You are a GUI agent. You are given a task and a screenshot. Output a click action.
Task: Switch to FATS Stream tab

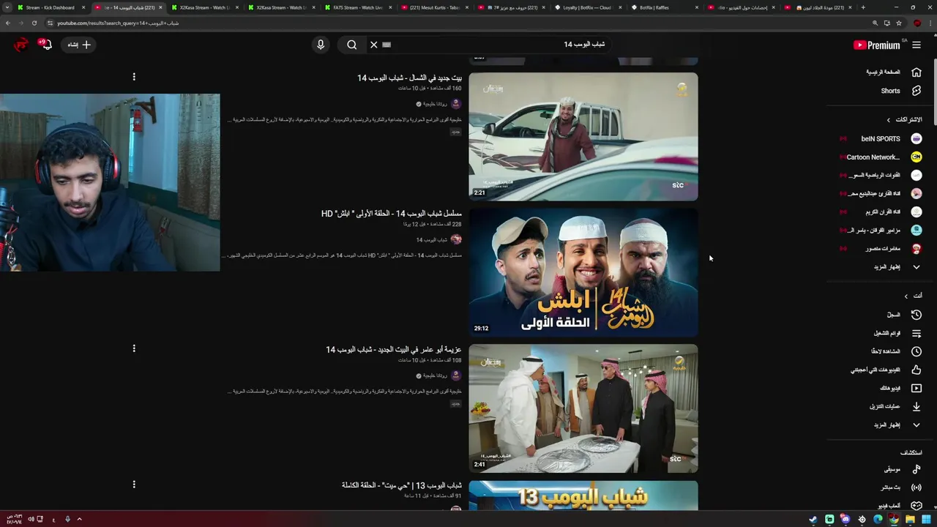coord(359,7)
